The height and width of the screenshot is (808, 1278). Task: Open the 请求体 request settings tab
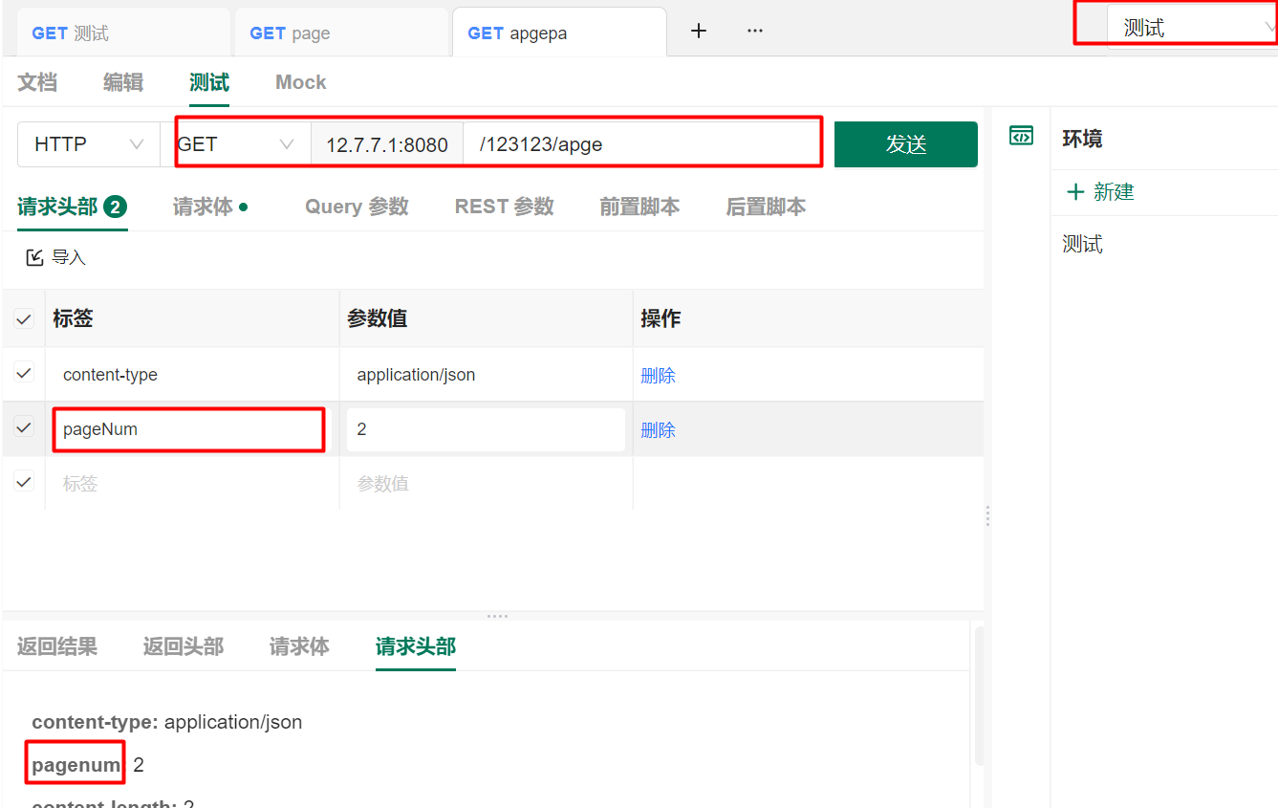coord(210,207)
